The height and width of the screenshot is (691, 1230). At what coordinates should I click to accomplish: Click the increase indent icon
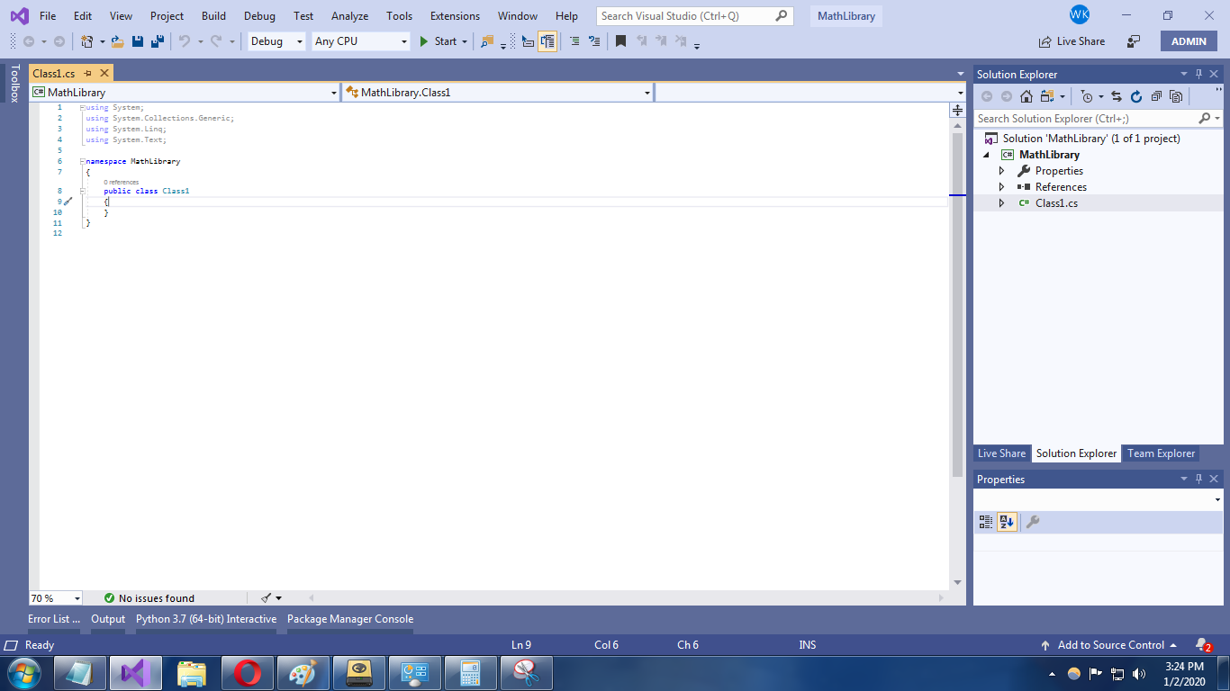point(574,41)
